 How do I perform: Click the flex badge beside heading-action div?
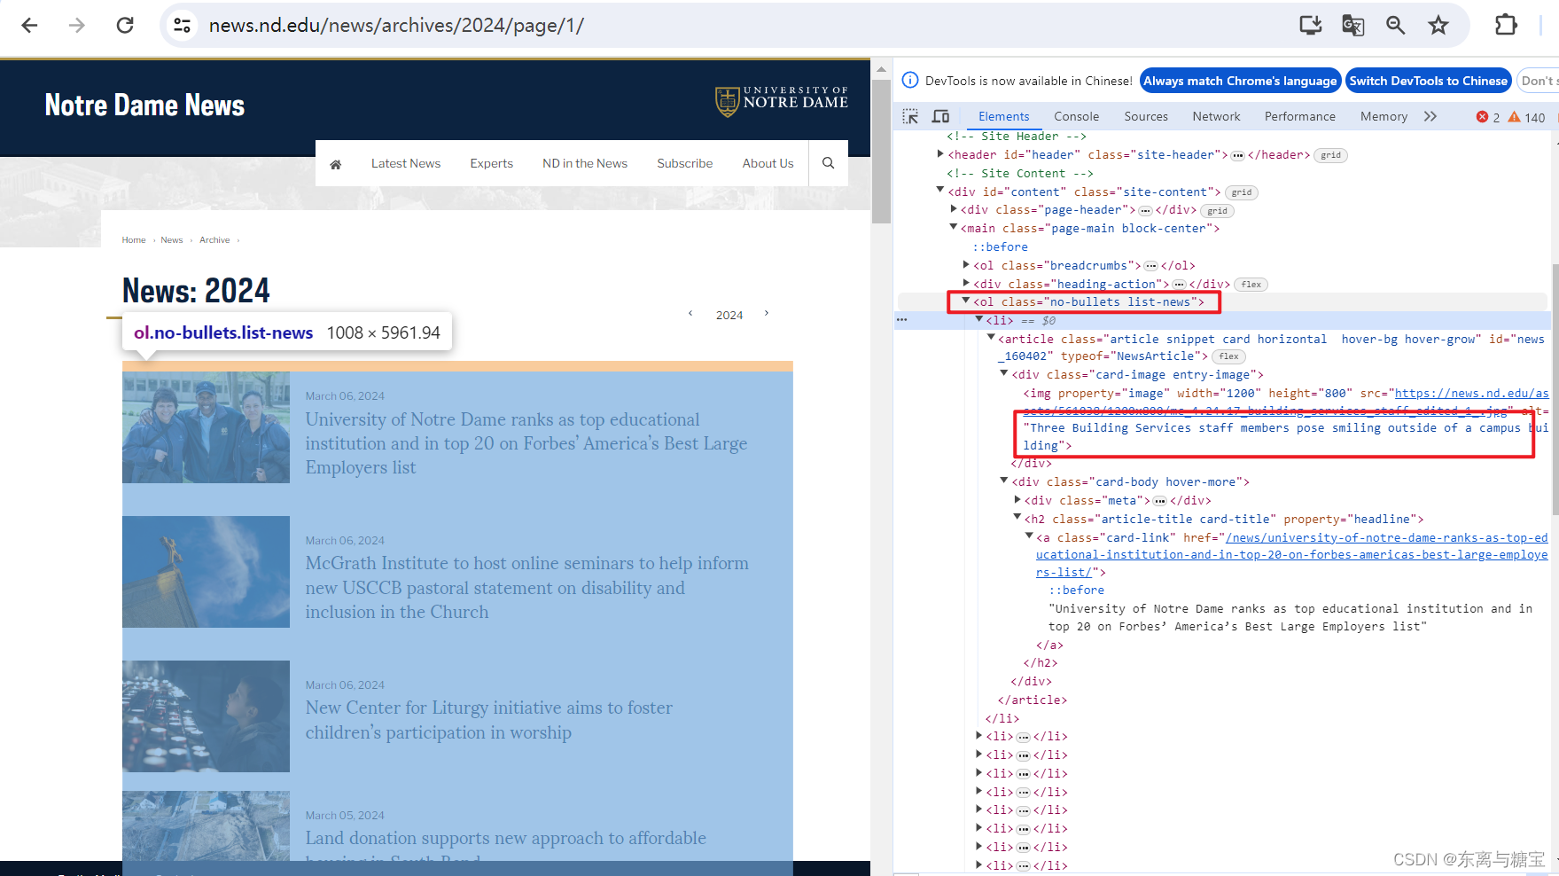click(x=1251, y=285)
